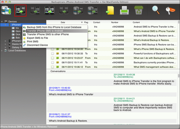Click the key registration icon
This screenshot has height=129, width=180.
pyautogui.click(x=170, y=10)
